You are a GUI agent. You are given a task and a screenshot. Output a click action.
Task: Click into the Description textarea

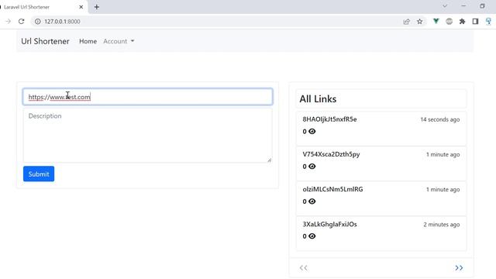point(148,136)
